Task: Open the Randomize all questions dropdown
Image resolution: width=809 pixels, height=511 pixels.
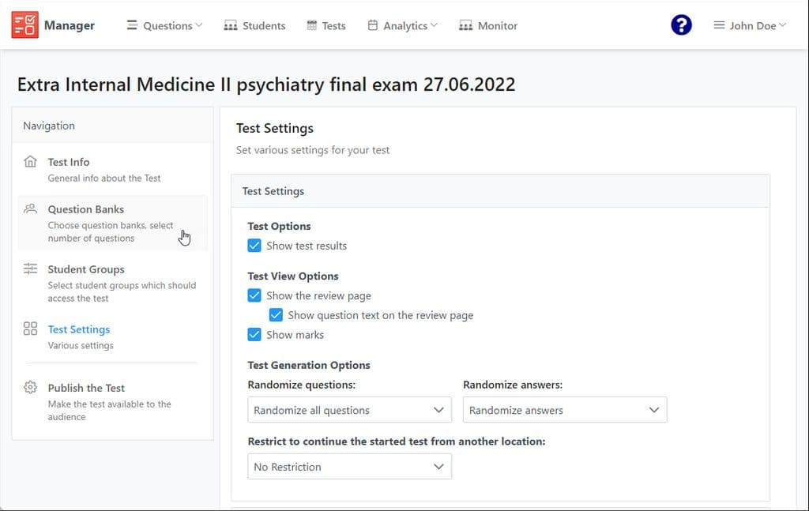Action: click(x=349, y=410)
